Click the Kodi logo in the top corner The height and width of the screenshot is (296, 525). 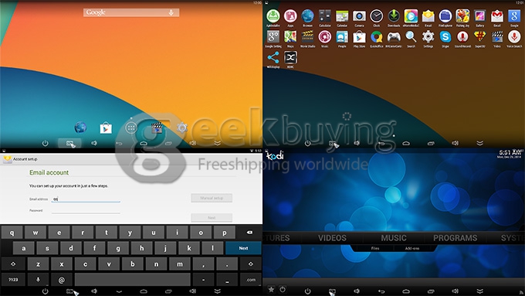(x=275, y=155)
